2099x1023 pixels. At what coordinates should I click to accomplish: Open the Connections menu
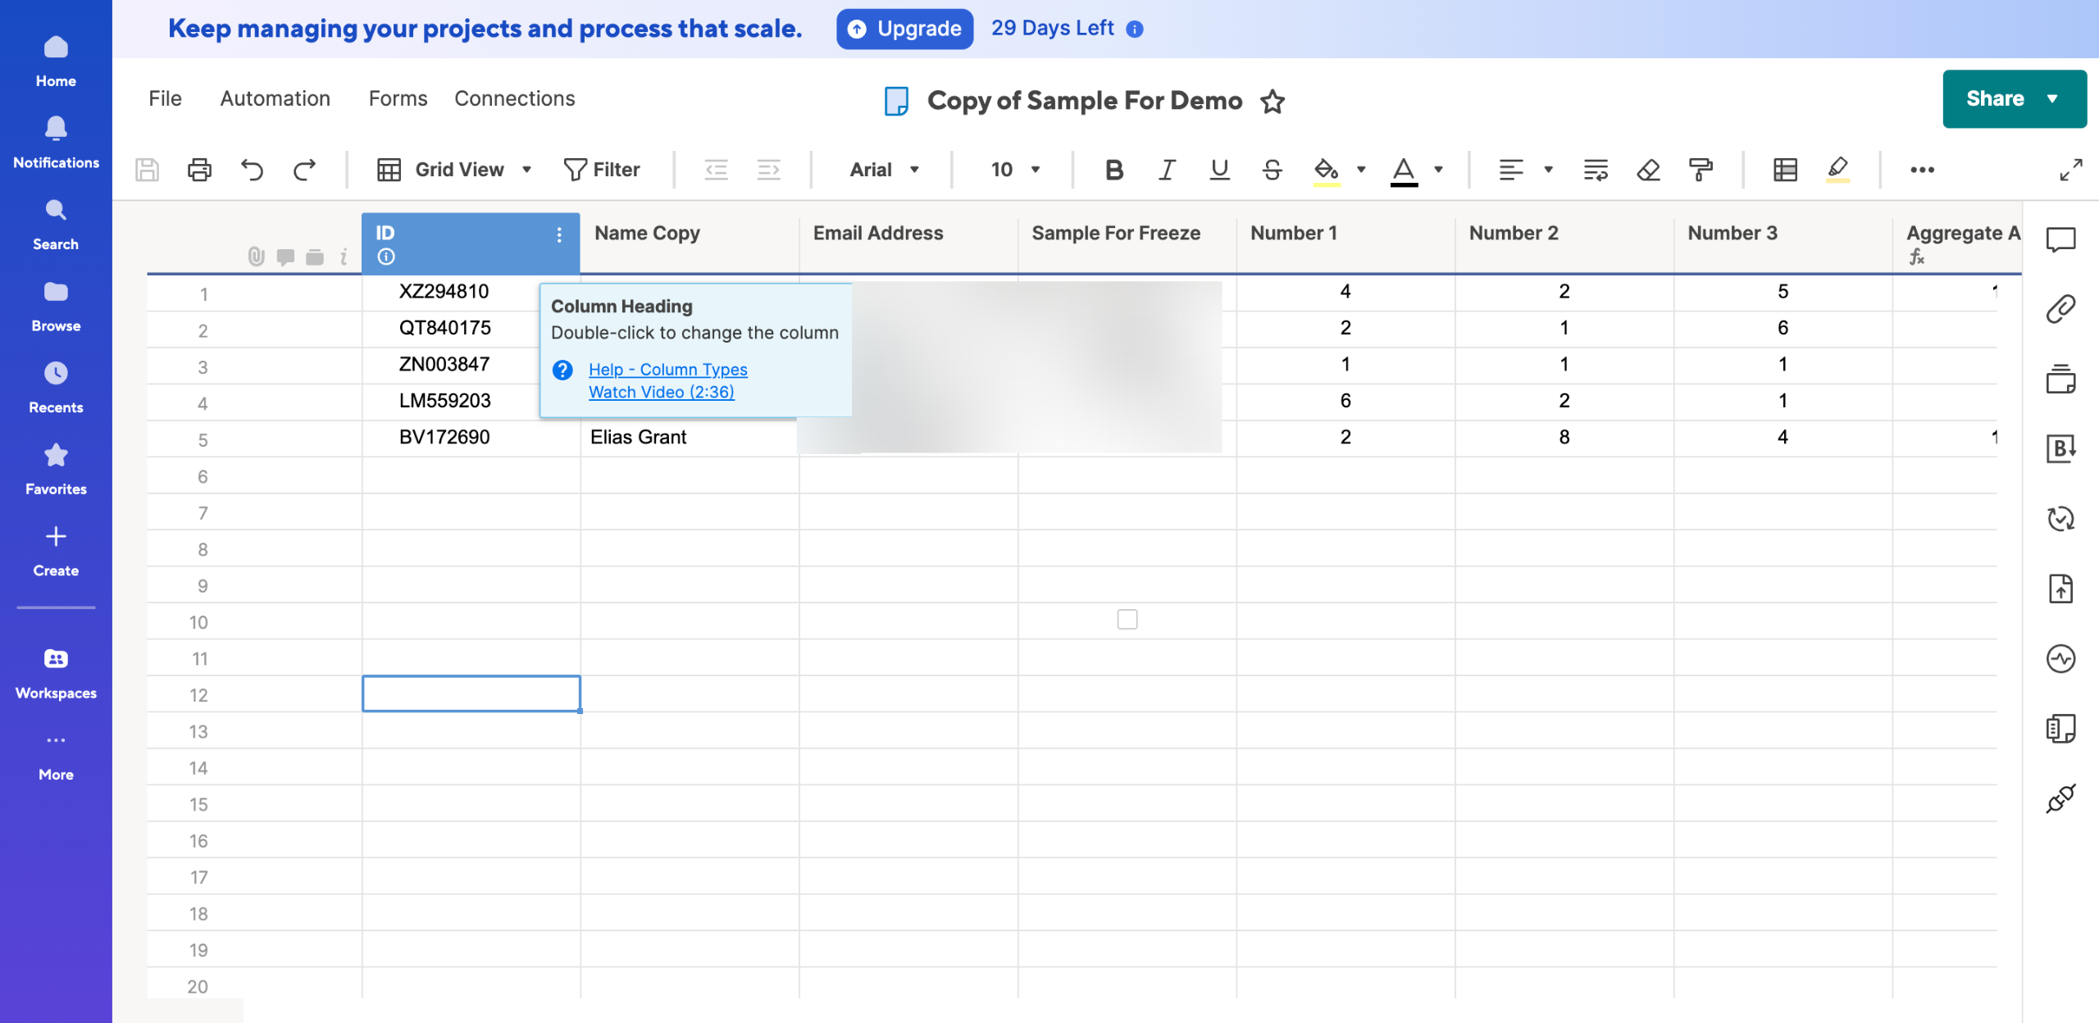coord(514,98)
